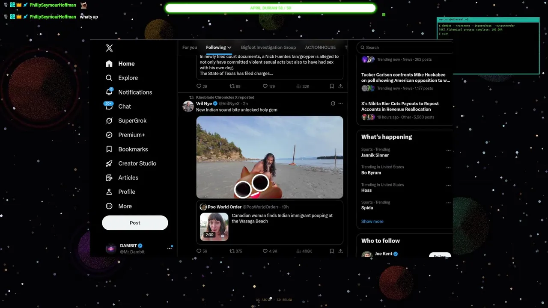This screenshot has height=308, width=548.
Task: Open options for Spida trend
Action: coord(448,203)
